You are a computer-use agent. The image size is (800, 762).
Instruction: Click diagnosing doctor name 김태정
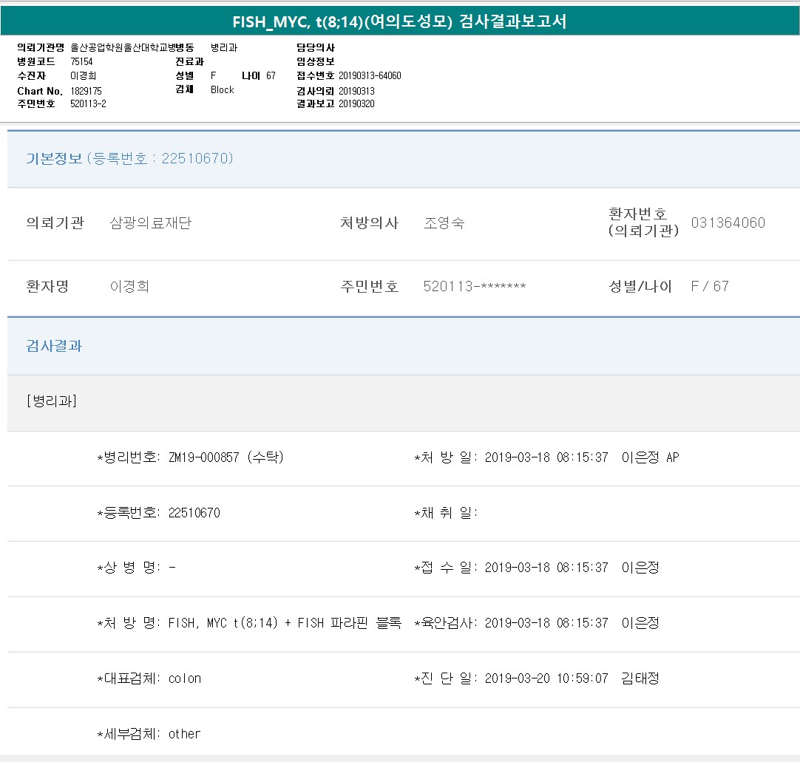click(640, 678)
